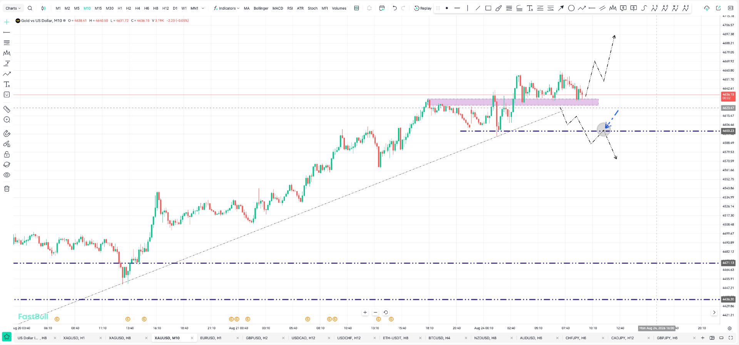Toggle visibility of all drawings
The image size is (739, 345).
[x=7, y=175]
